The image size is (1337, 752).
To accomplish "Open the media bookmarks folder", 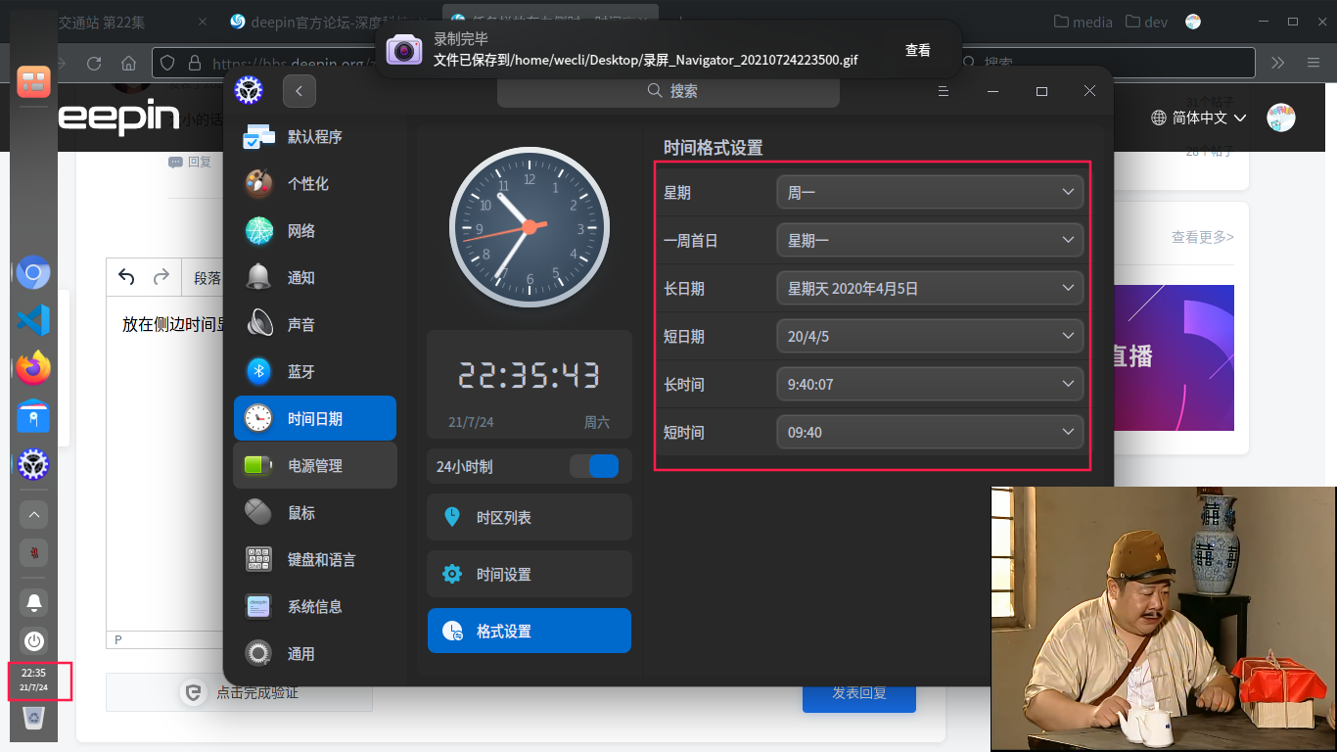I will pos(1083,22).
